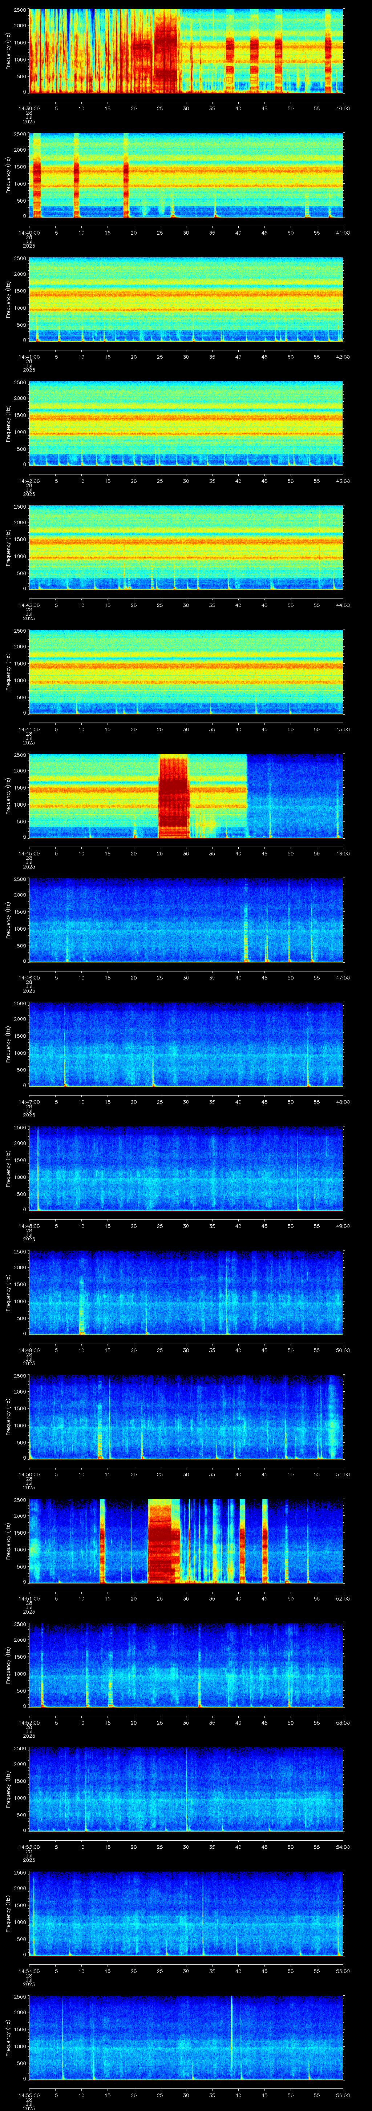Select the spectrogram panel starting at 14:49:00
Image resolution: width=372 pixels, height=2111 pixels.
click(x=186, y=1292)
